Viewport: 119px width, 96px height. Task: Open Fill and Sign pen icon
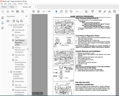[110, 11]
